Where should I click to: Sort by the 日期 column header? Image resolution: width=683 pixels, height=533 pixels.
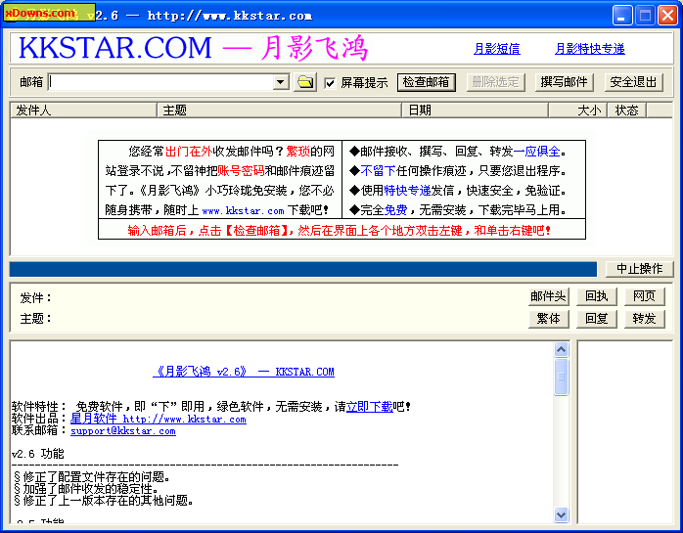pos(475,111)
